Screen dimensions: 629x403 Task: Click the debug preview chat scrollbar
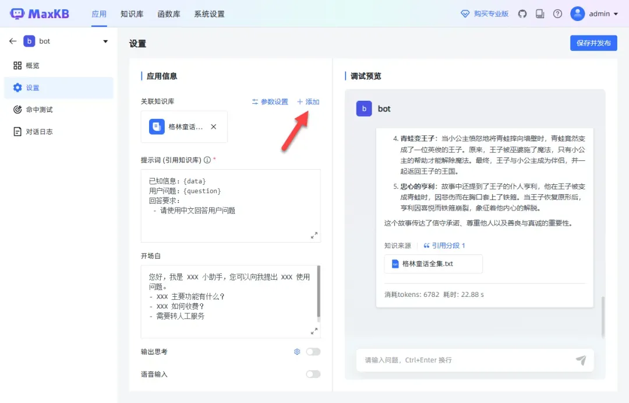(x=603, y=317)
